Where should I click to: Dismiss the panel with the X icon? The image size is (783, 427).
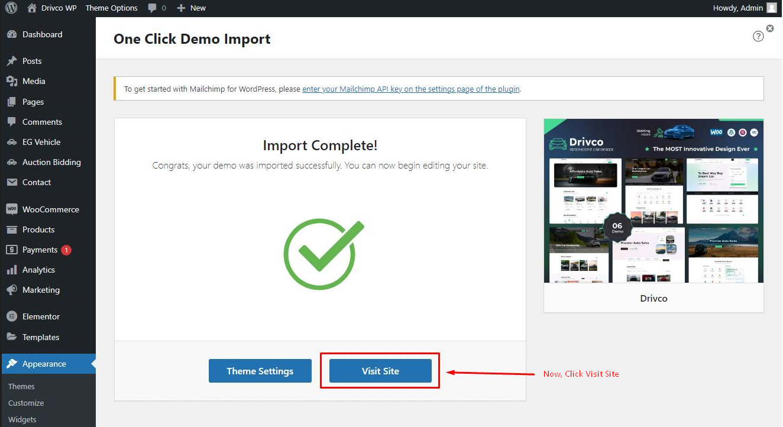coord(770,28)
